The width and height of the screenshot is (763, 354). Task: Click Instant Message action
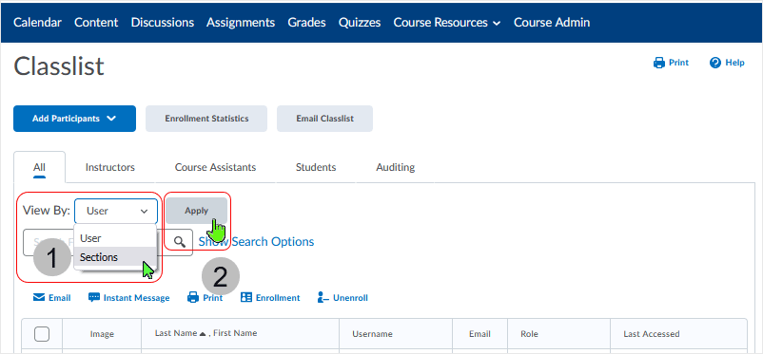[136, 298]
